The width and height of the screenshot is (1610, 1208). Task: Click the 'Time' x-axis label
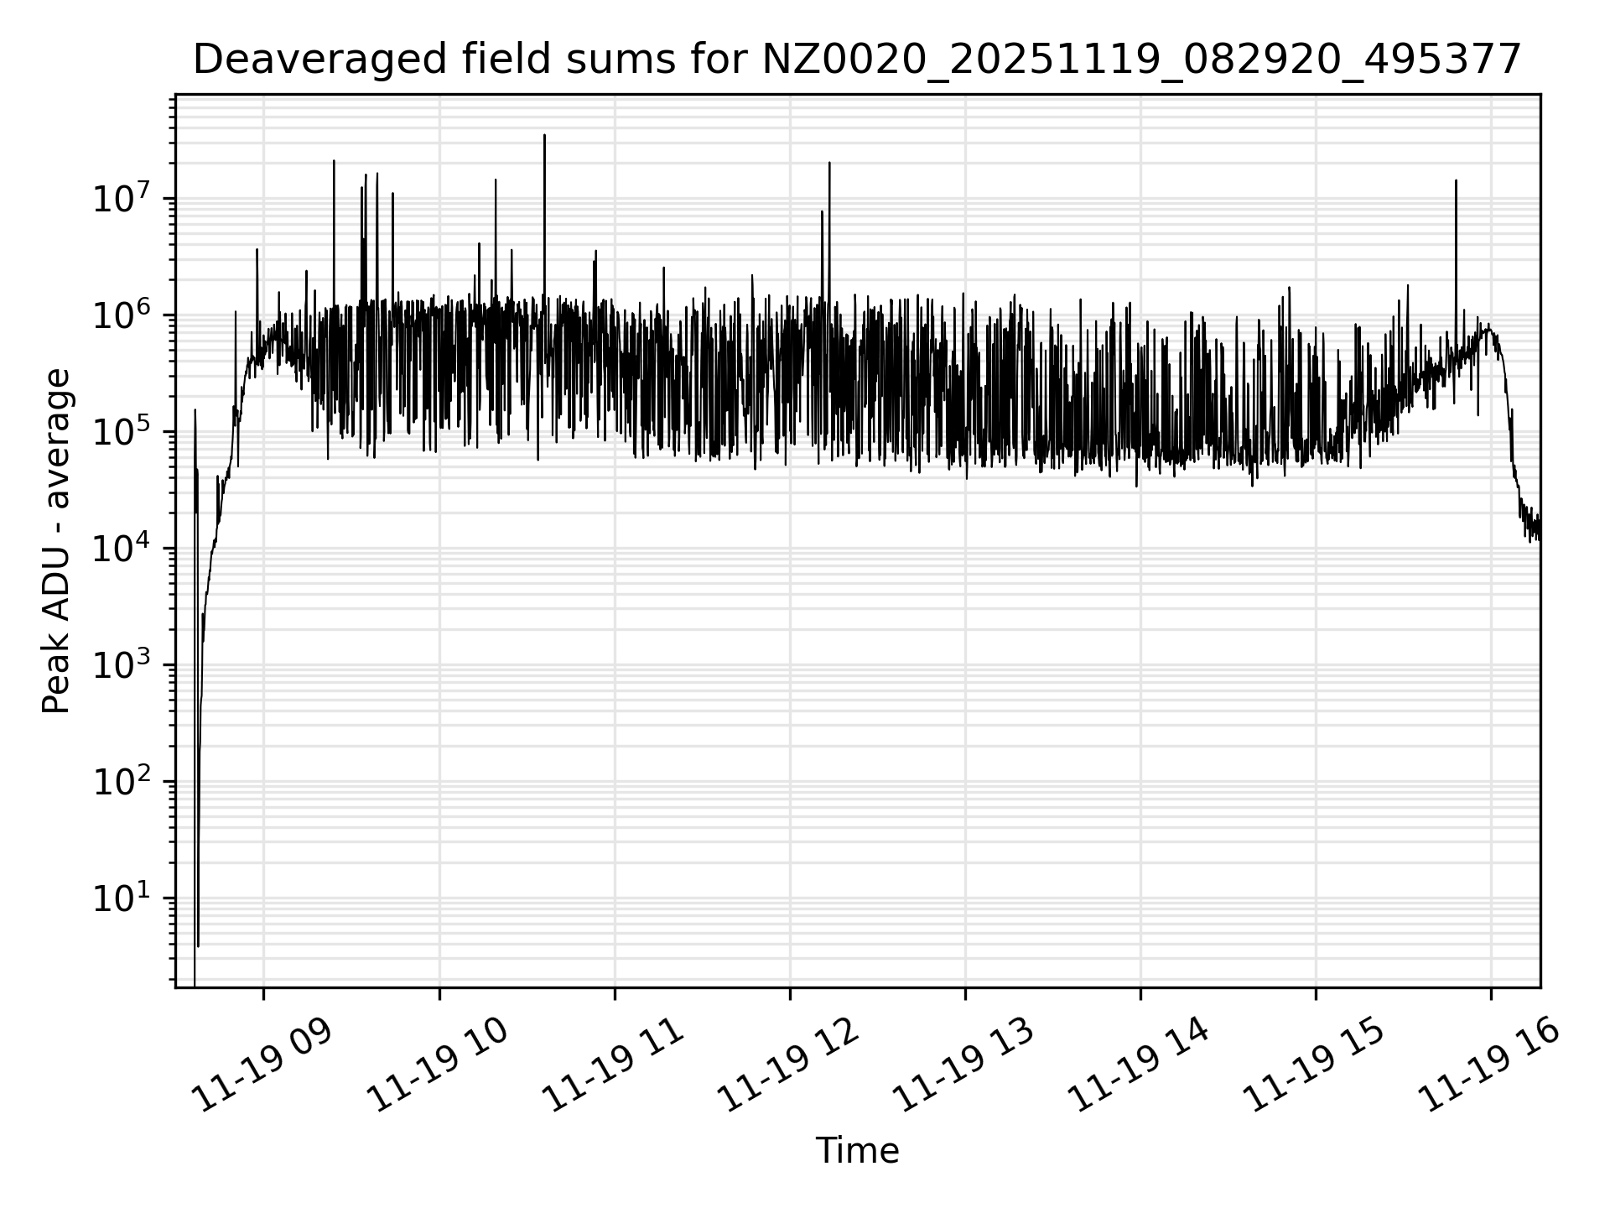pyautogui.click(x=857, y=1150)
